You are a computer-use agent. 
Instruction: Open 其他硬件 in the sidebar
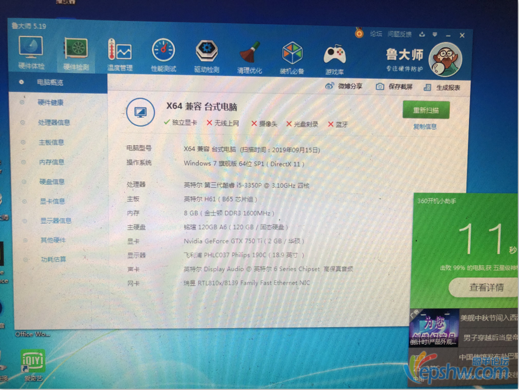coord(53,240)
